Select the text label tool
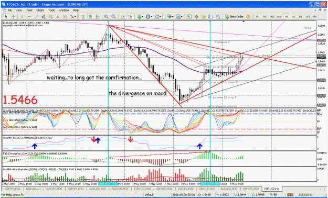Viewport: 328px width, 198px height. click(x=65, y=17)
